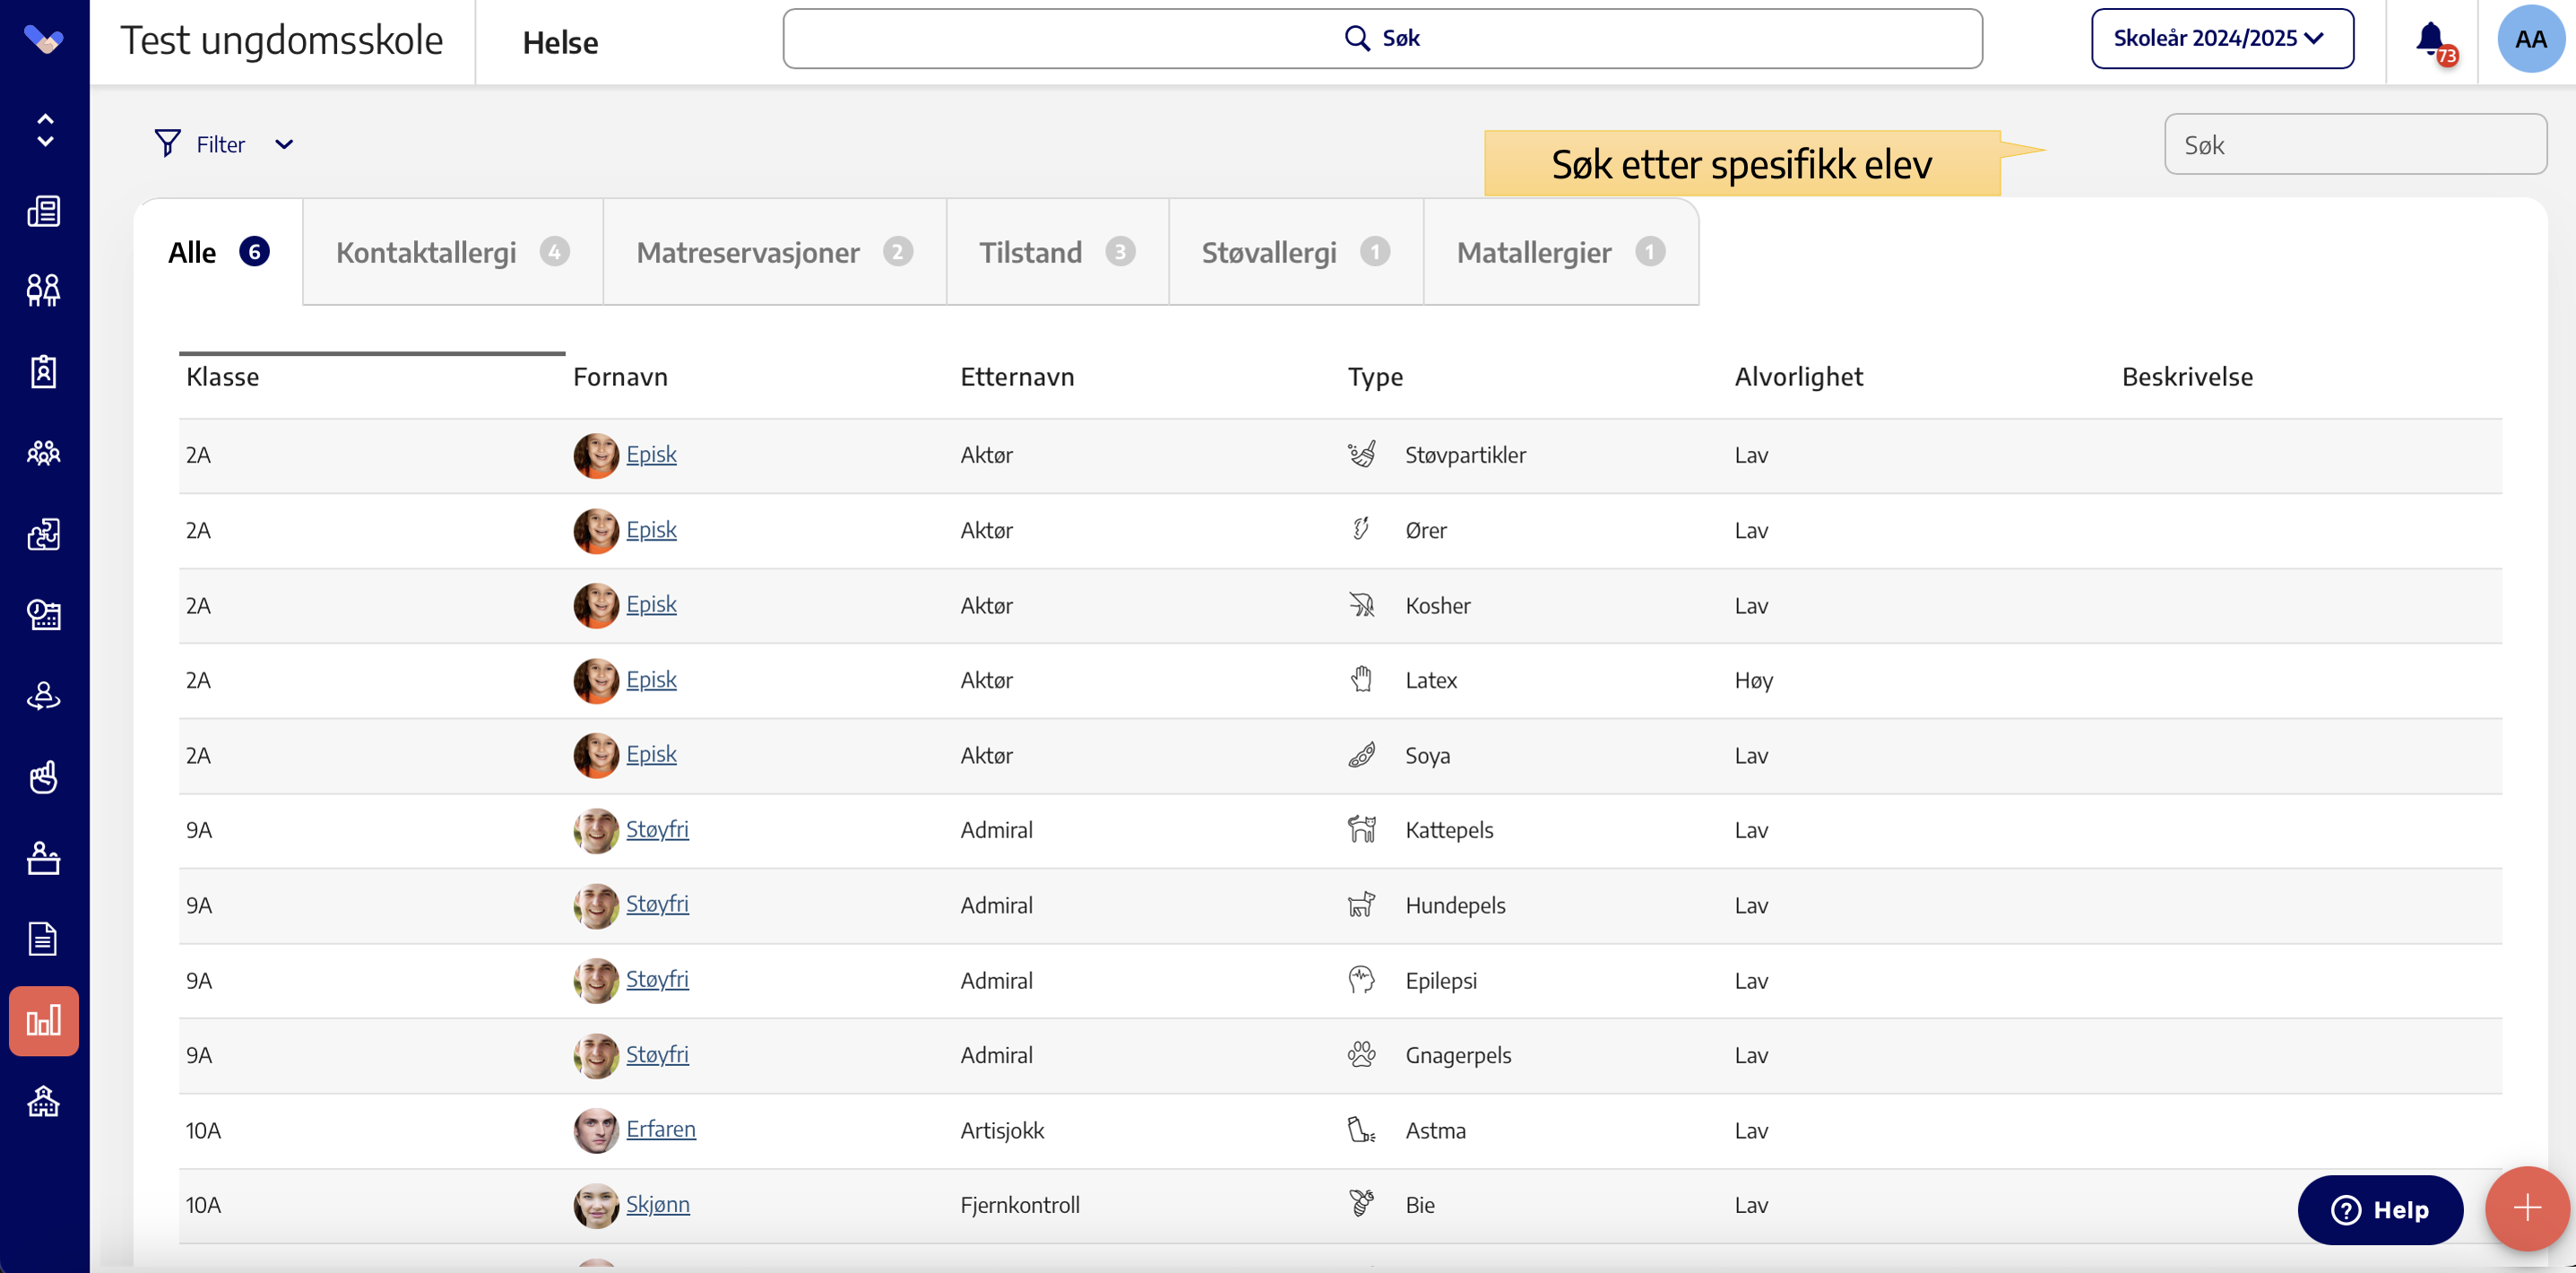Open the clock calendar icon in the sidebar
This screenshot has width=2576, height=1273.
[44, 614]
